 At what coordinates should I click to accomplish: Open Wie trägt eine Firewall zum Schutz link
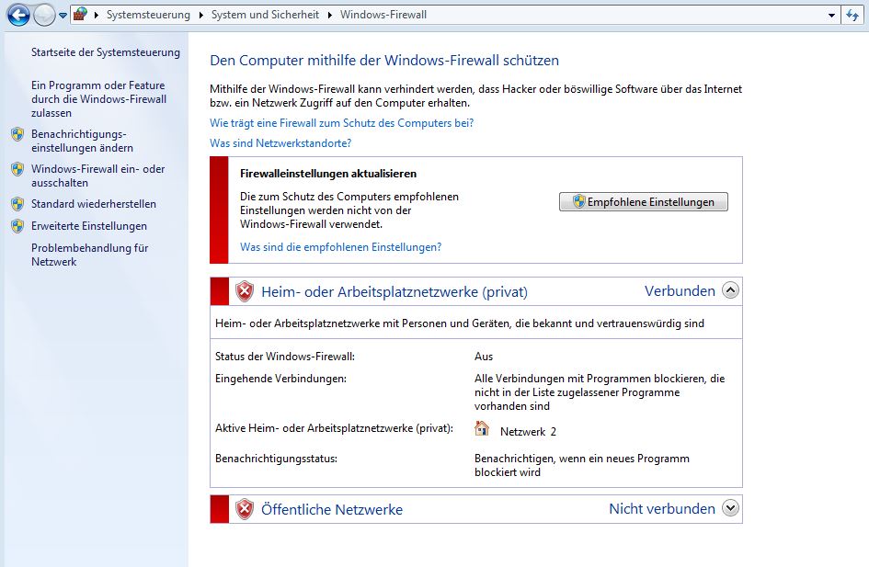(341, 123)
